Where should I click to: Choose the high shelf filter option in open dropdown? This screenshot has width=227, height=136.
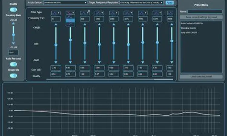tap(70, 24)
